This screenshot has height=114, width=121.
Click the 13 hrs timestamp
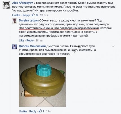[44, 15]
